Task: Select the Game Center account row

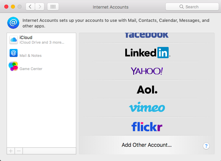Action: tap(41, 66)
